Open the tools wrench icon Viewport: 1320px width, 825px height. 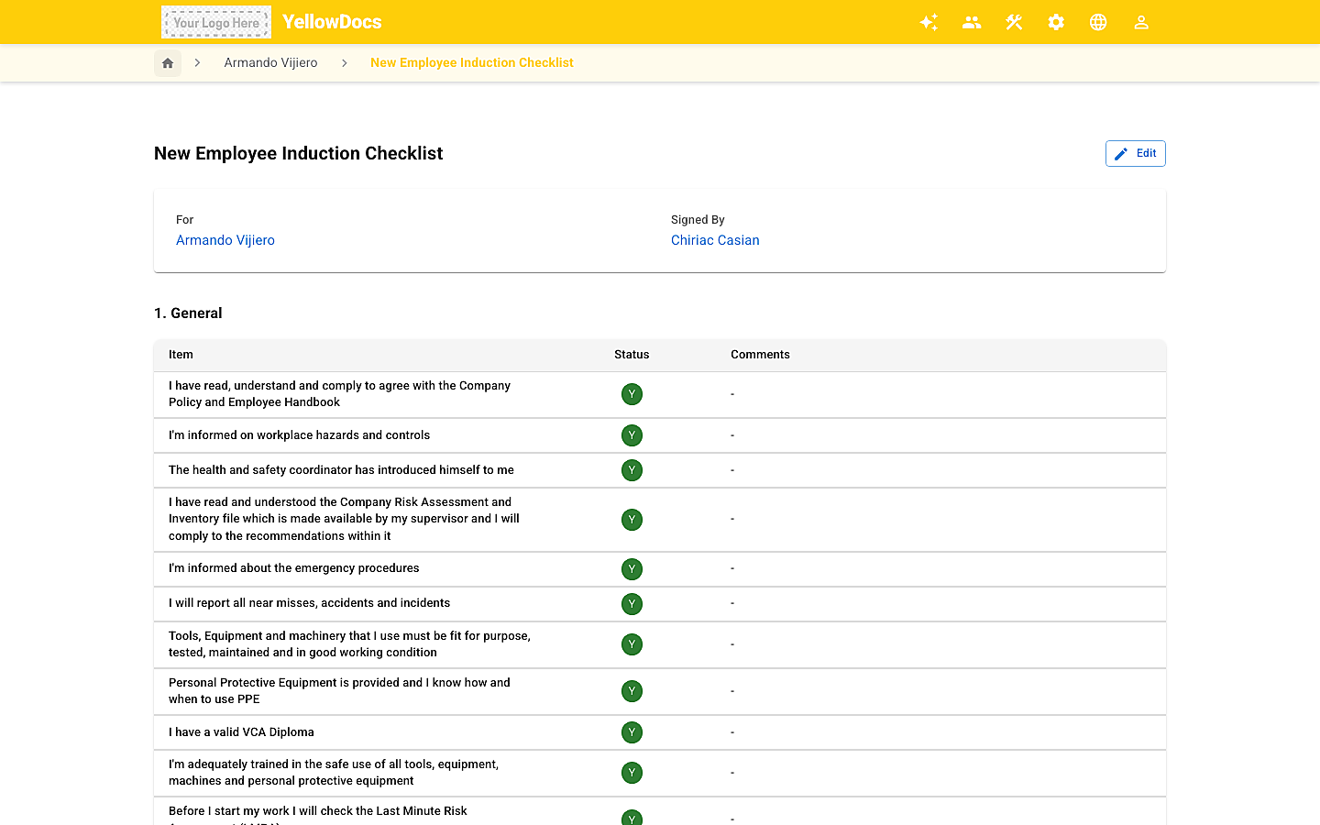coord(1014,22)
